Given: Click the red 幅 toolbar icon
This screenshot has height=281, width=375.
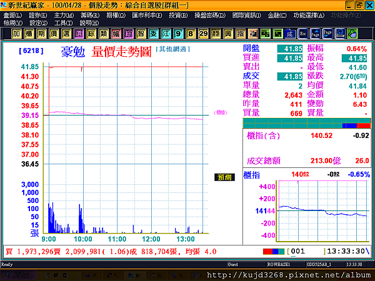Looking at the screenshot, I should coord(116,34).
